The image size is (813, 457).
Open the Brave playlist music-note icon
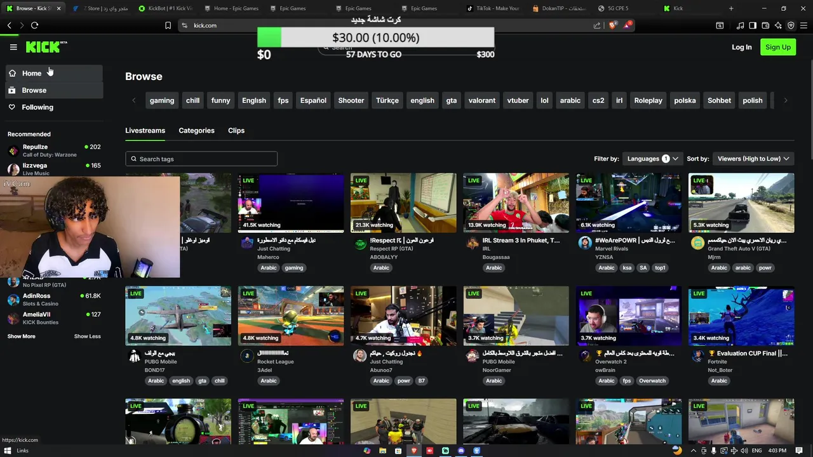[740, 25]
